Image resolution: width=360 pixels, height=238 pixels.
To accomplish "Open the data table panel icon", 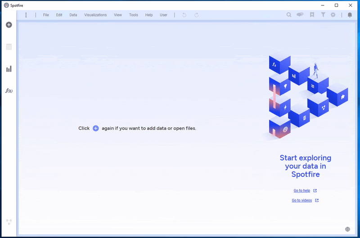I will coord(9,47).
